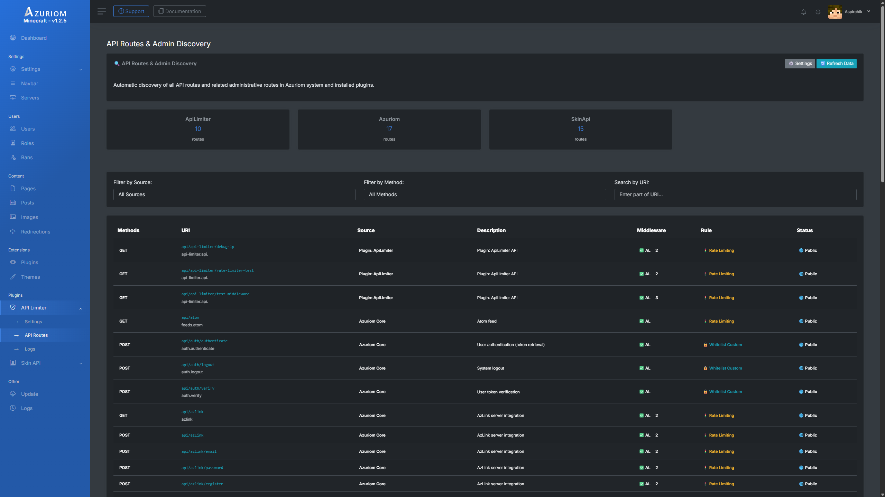Click the Skin API icon
Image resolution: width=885 pixels, height=497 pixels.
tap(13, 363)
